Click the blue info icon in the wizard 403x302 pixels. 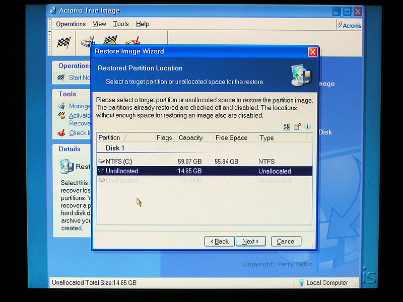click(308, 126)
